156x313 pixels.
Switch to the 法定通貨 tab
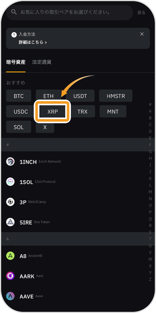click(42, 62)
